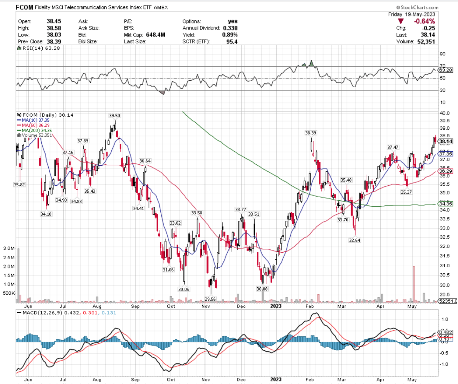Click the FCOM ticker symbol in title
The width and height of the screenshot is (458, 384).
[x=25, y=7]
